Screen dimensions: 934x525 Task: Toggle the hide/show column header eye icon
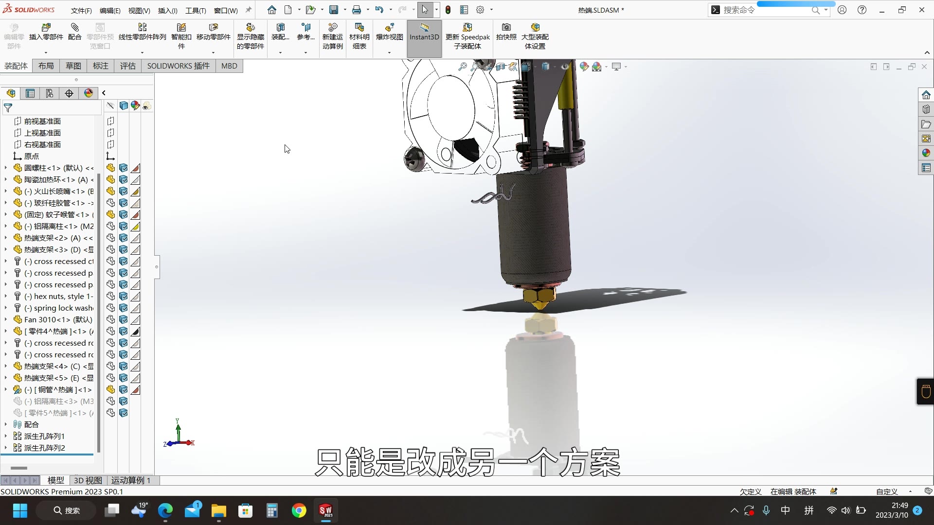pyautogui.click(x=111, y=105)
